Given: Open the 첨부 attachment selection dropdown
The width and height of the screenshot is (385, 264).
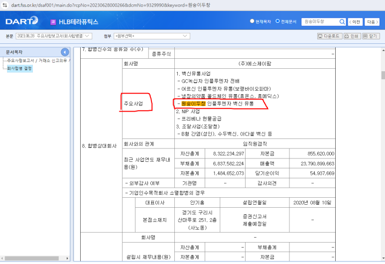Looking at the screenshot, I should (151, 36).
